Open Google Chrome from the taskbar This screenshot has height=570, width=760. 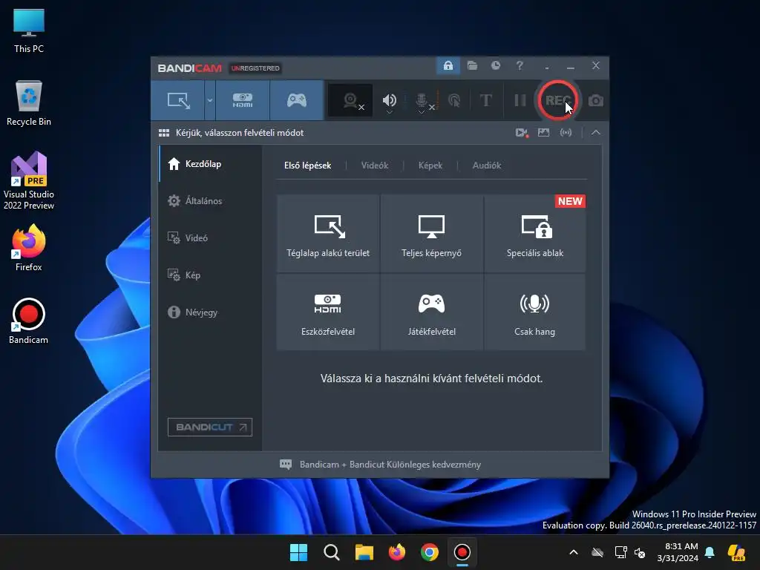(x=430, y=552)
